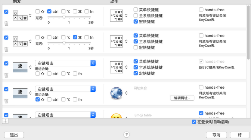Image resolution: width=251 pixels, height=140 pixels.
Task: Open action type stepper beside globe icon
Action: coord(126,93)
